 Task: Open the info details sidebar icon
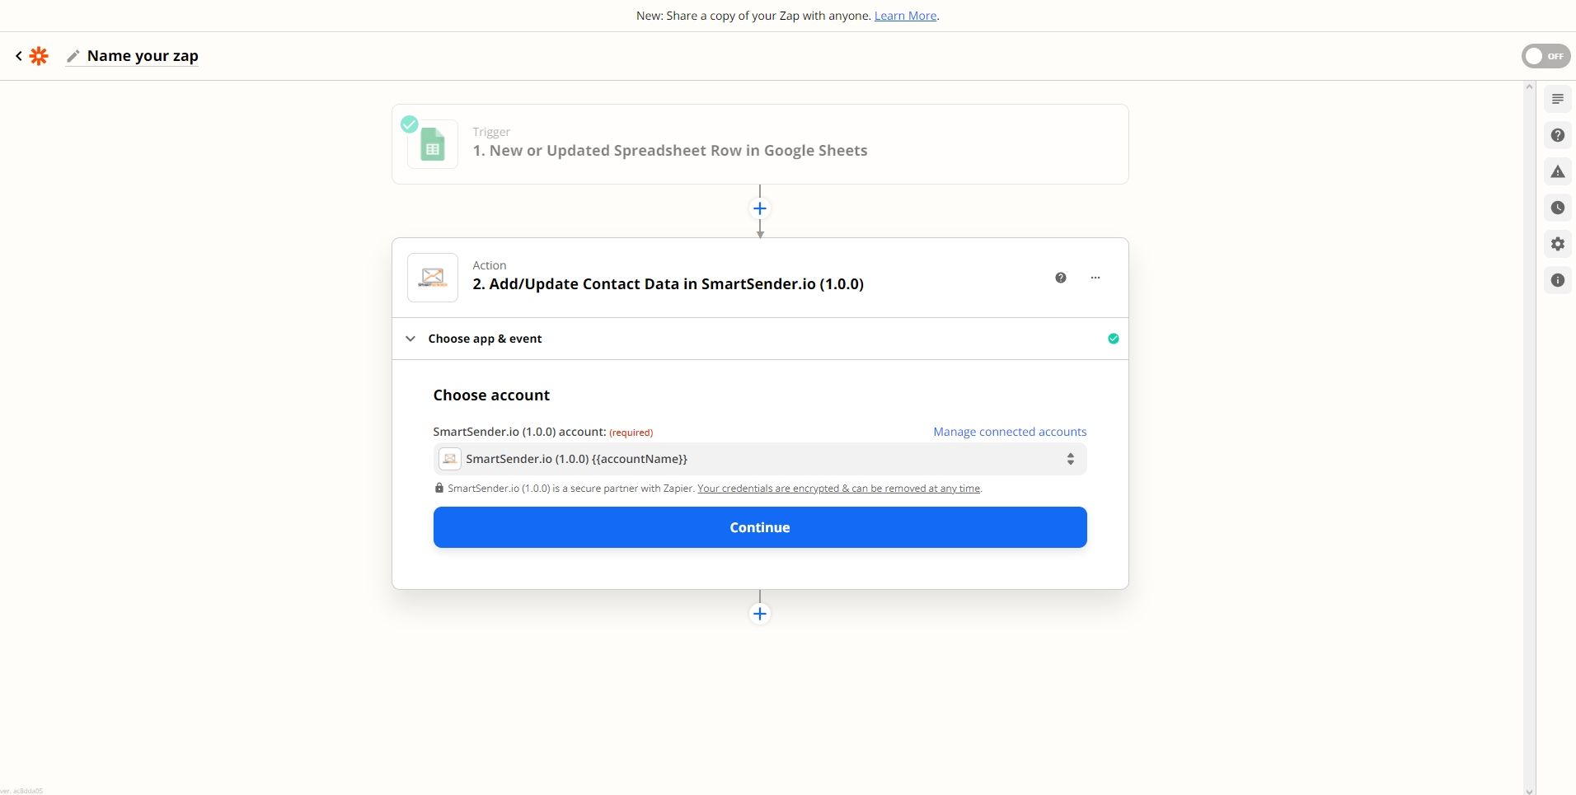(x=1557, y=280)
